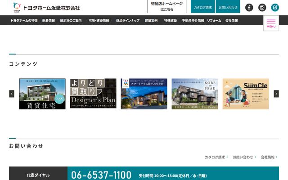Viewport: 288px width, 180px height.
Task: Click phone number 06-6537-1100
Action: click(x=101, y=175)
